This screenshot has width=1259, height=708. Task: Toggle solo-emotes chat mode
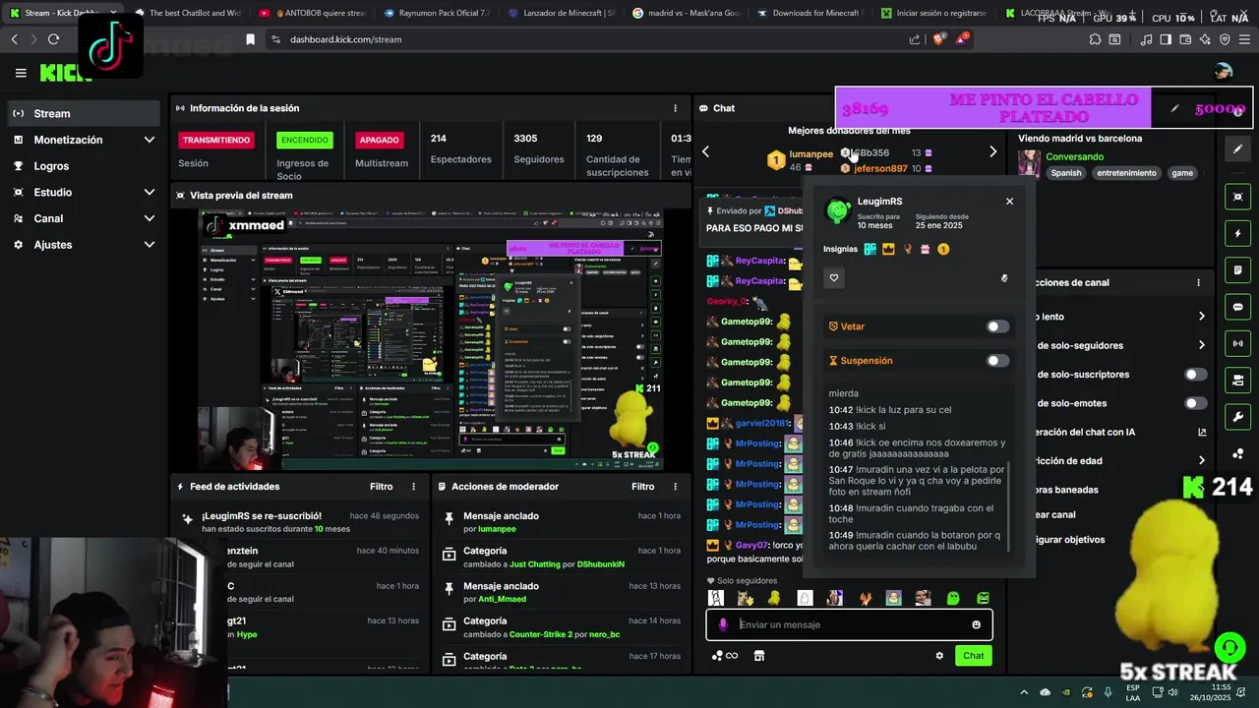pyautogui.click(x=1195, y=403)
